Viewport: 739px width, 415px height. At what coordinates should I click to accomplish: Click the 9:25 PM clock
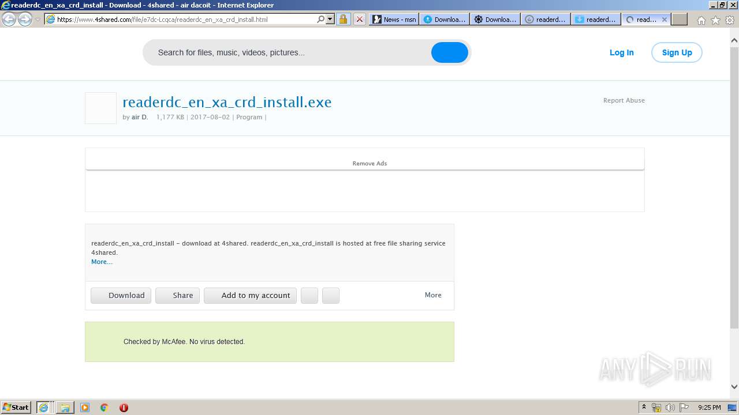[709, 408]
